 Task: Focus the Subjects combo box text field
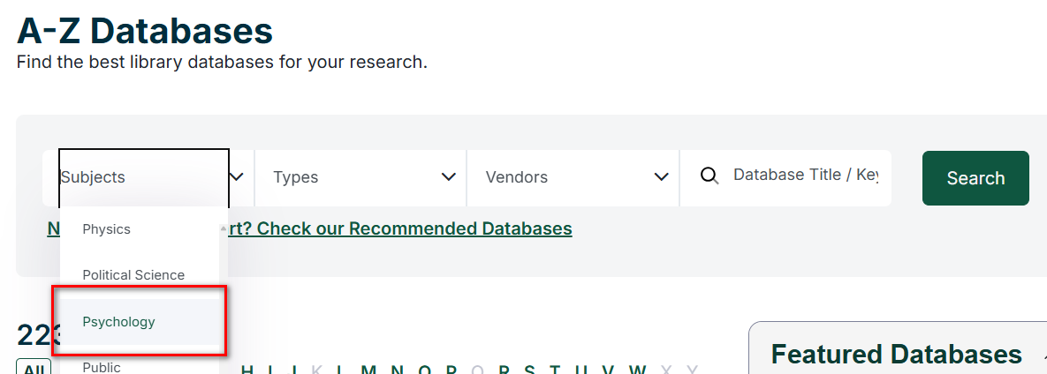pos(141,177)
